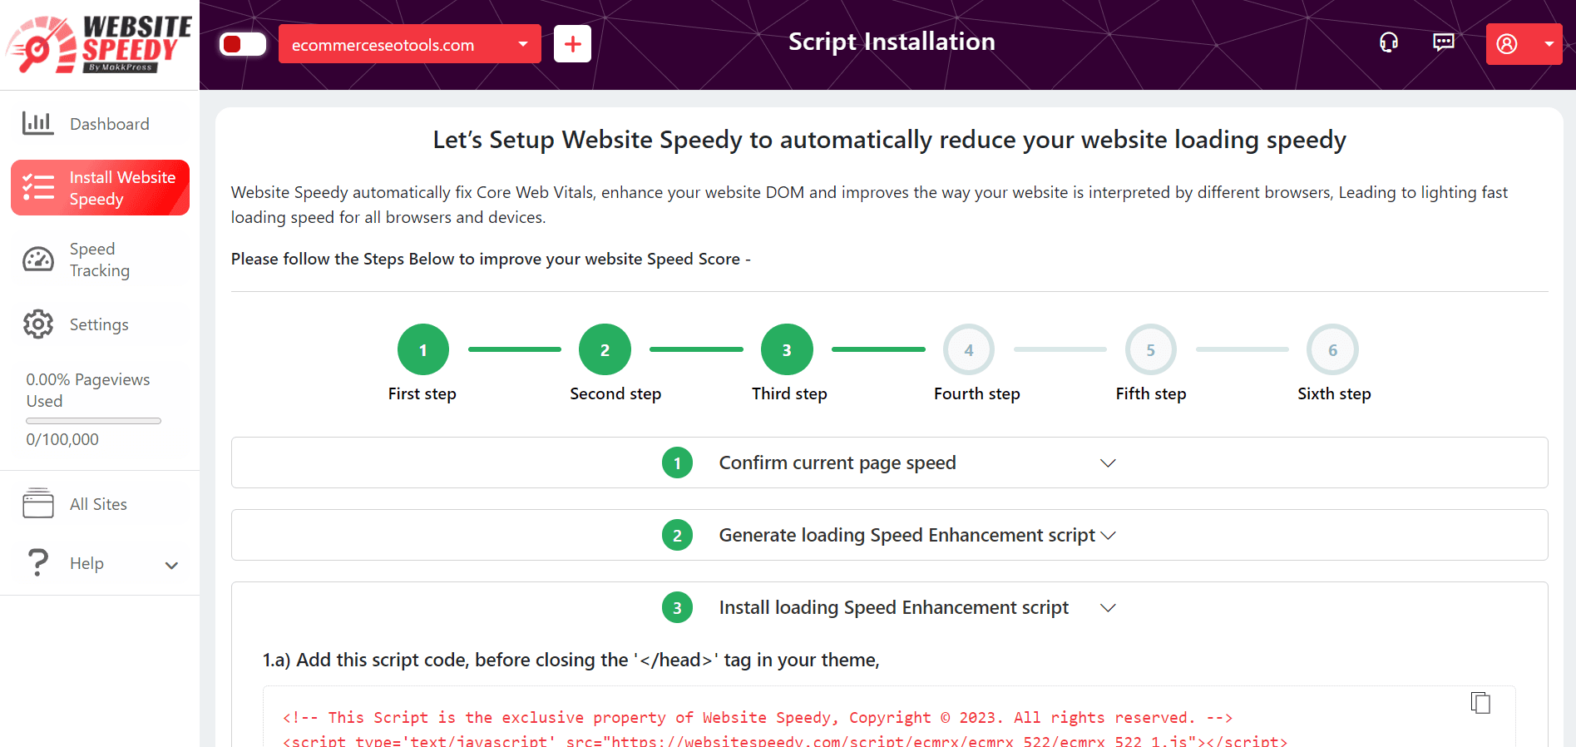
Task: Click the '0/100,000' pageviews count
Action: pyautogui.click(x=62, y=439)
